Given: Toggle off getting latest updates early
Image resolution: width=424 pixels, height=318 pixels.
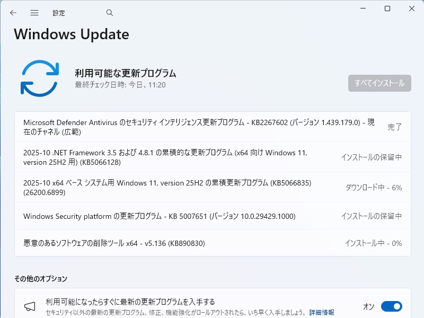Looking at the screenshot, I should tap(392, 306).
